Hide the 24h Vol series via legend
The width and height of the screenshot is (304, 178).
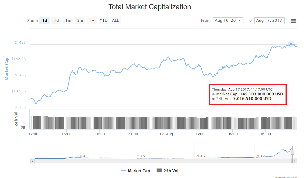click(168, 171)
